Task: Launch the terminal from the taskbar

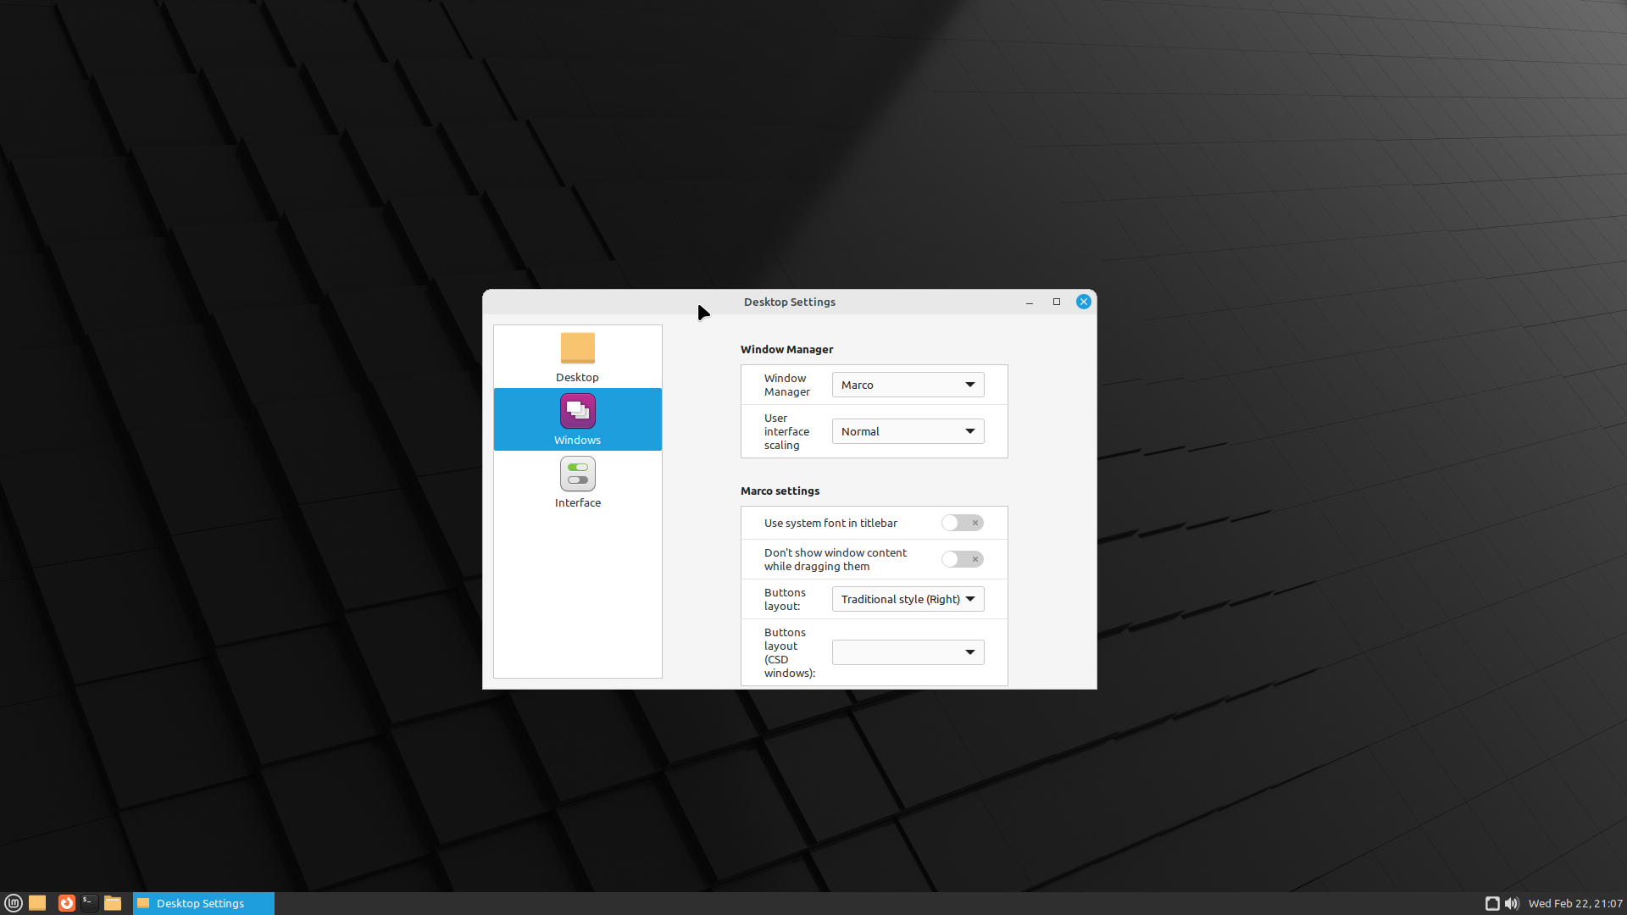Action: [89, 903]
